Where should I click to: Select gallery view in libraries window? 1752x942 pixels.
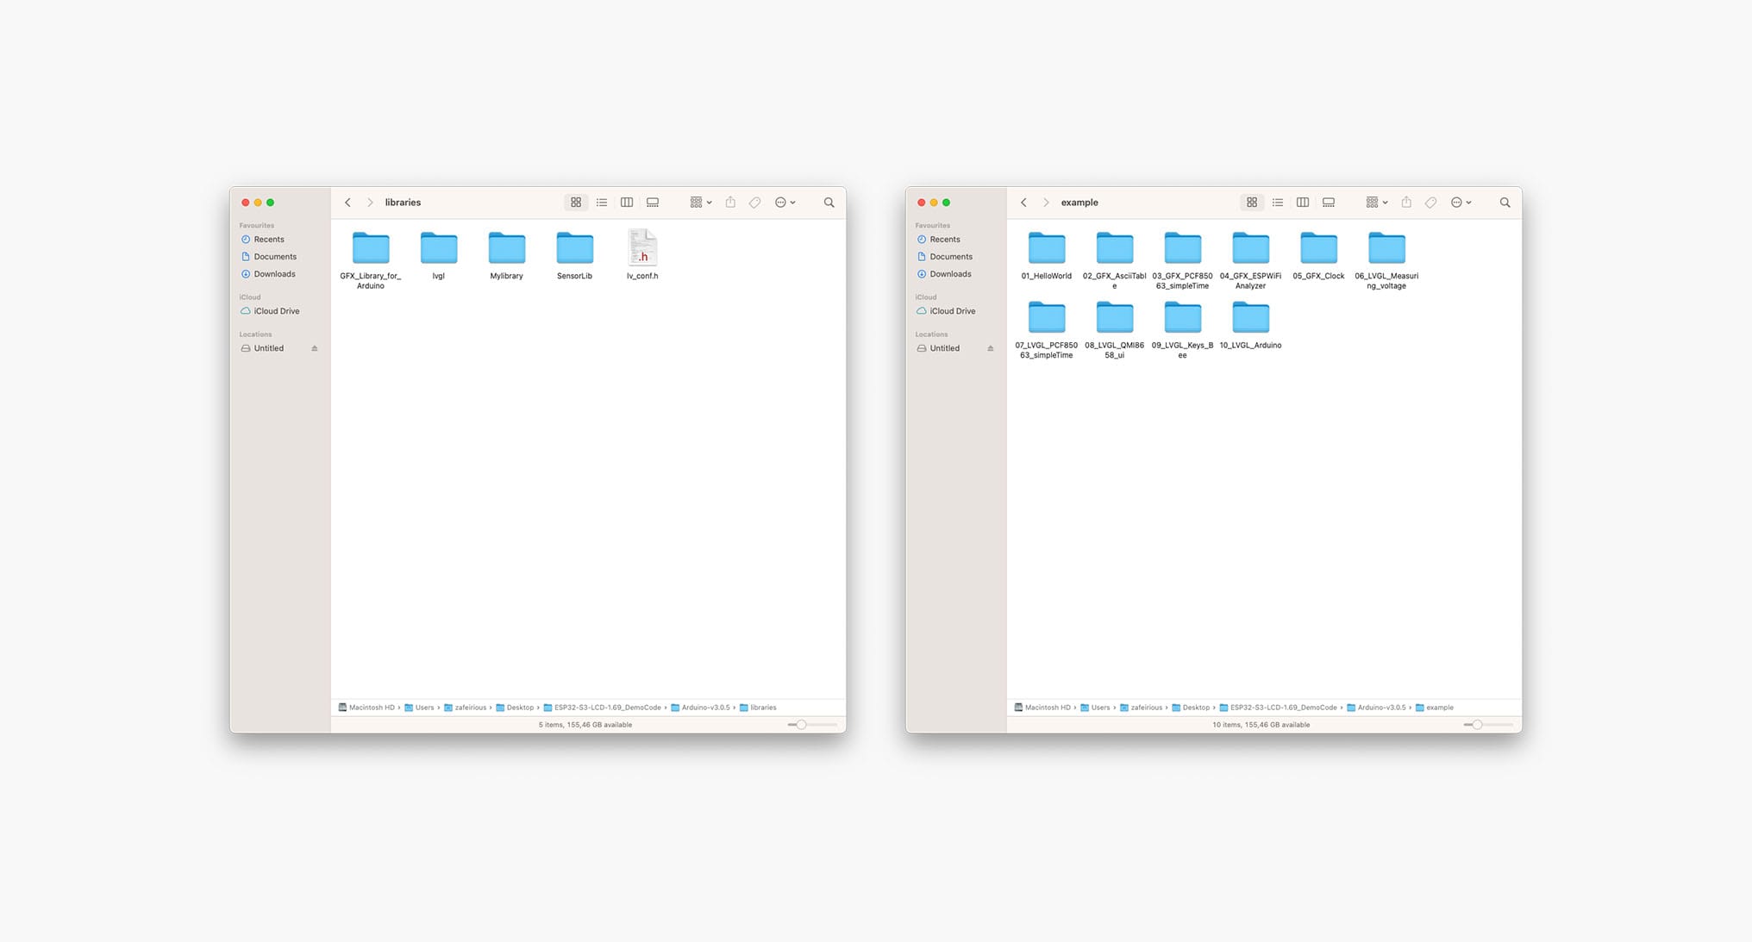(x=653, y=203)
